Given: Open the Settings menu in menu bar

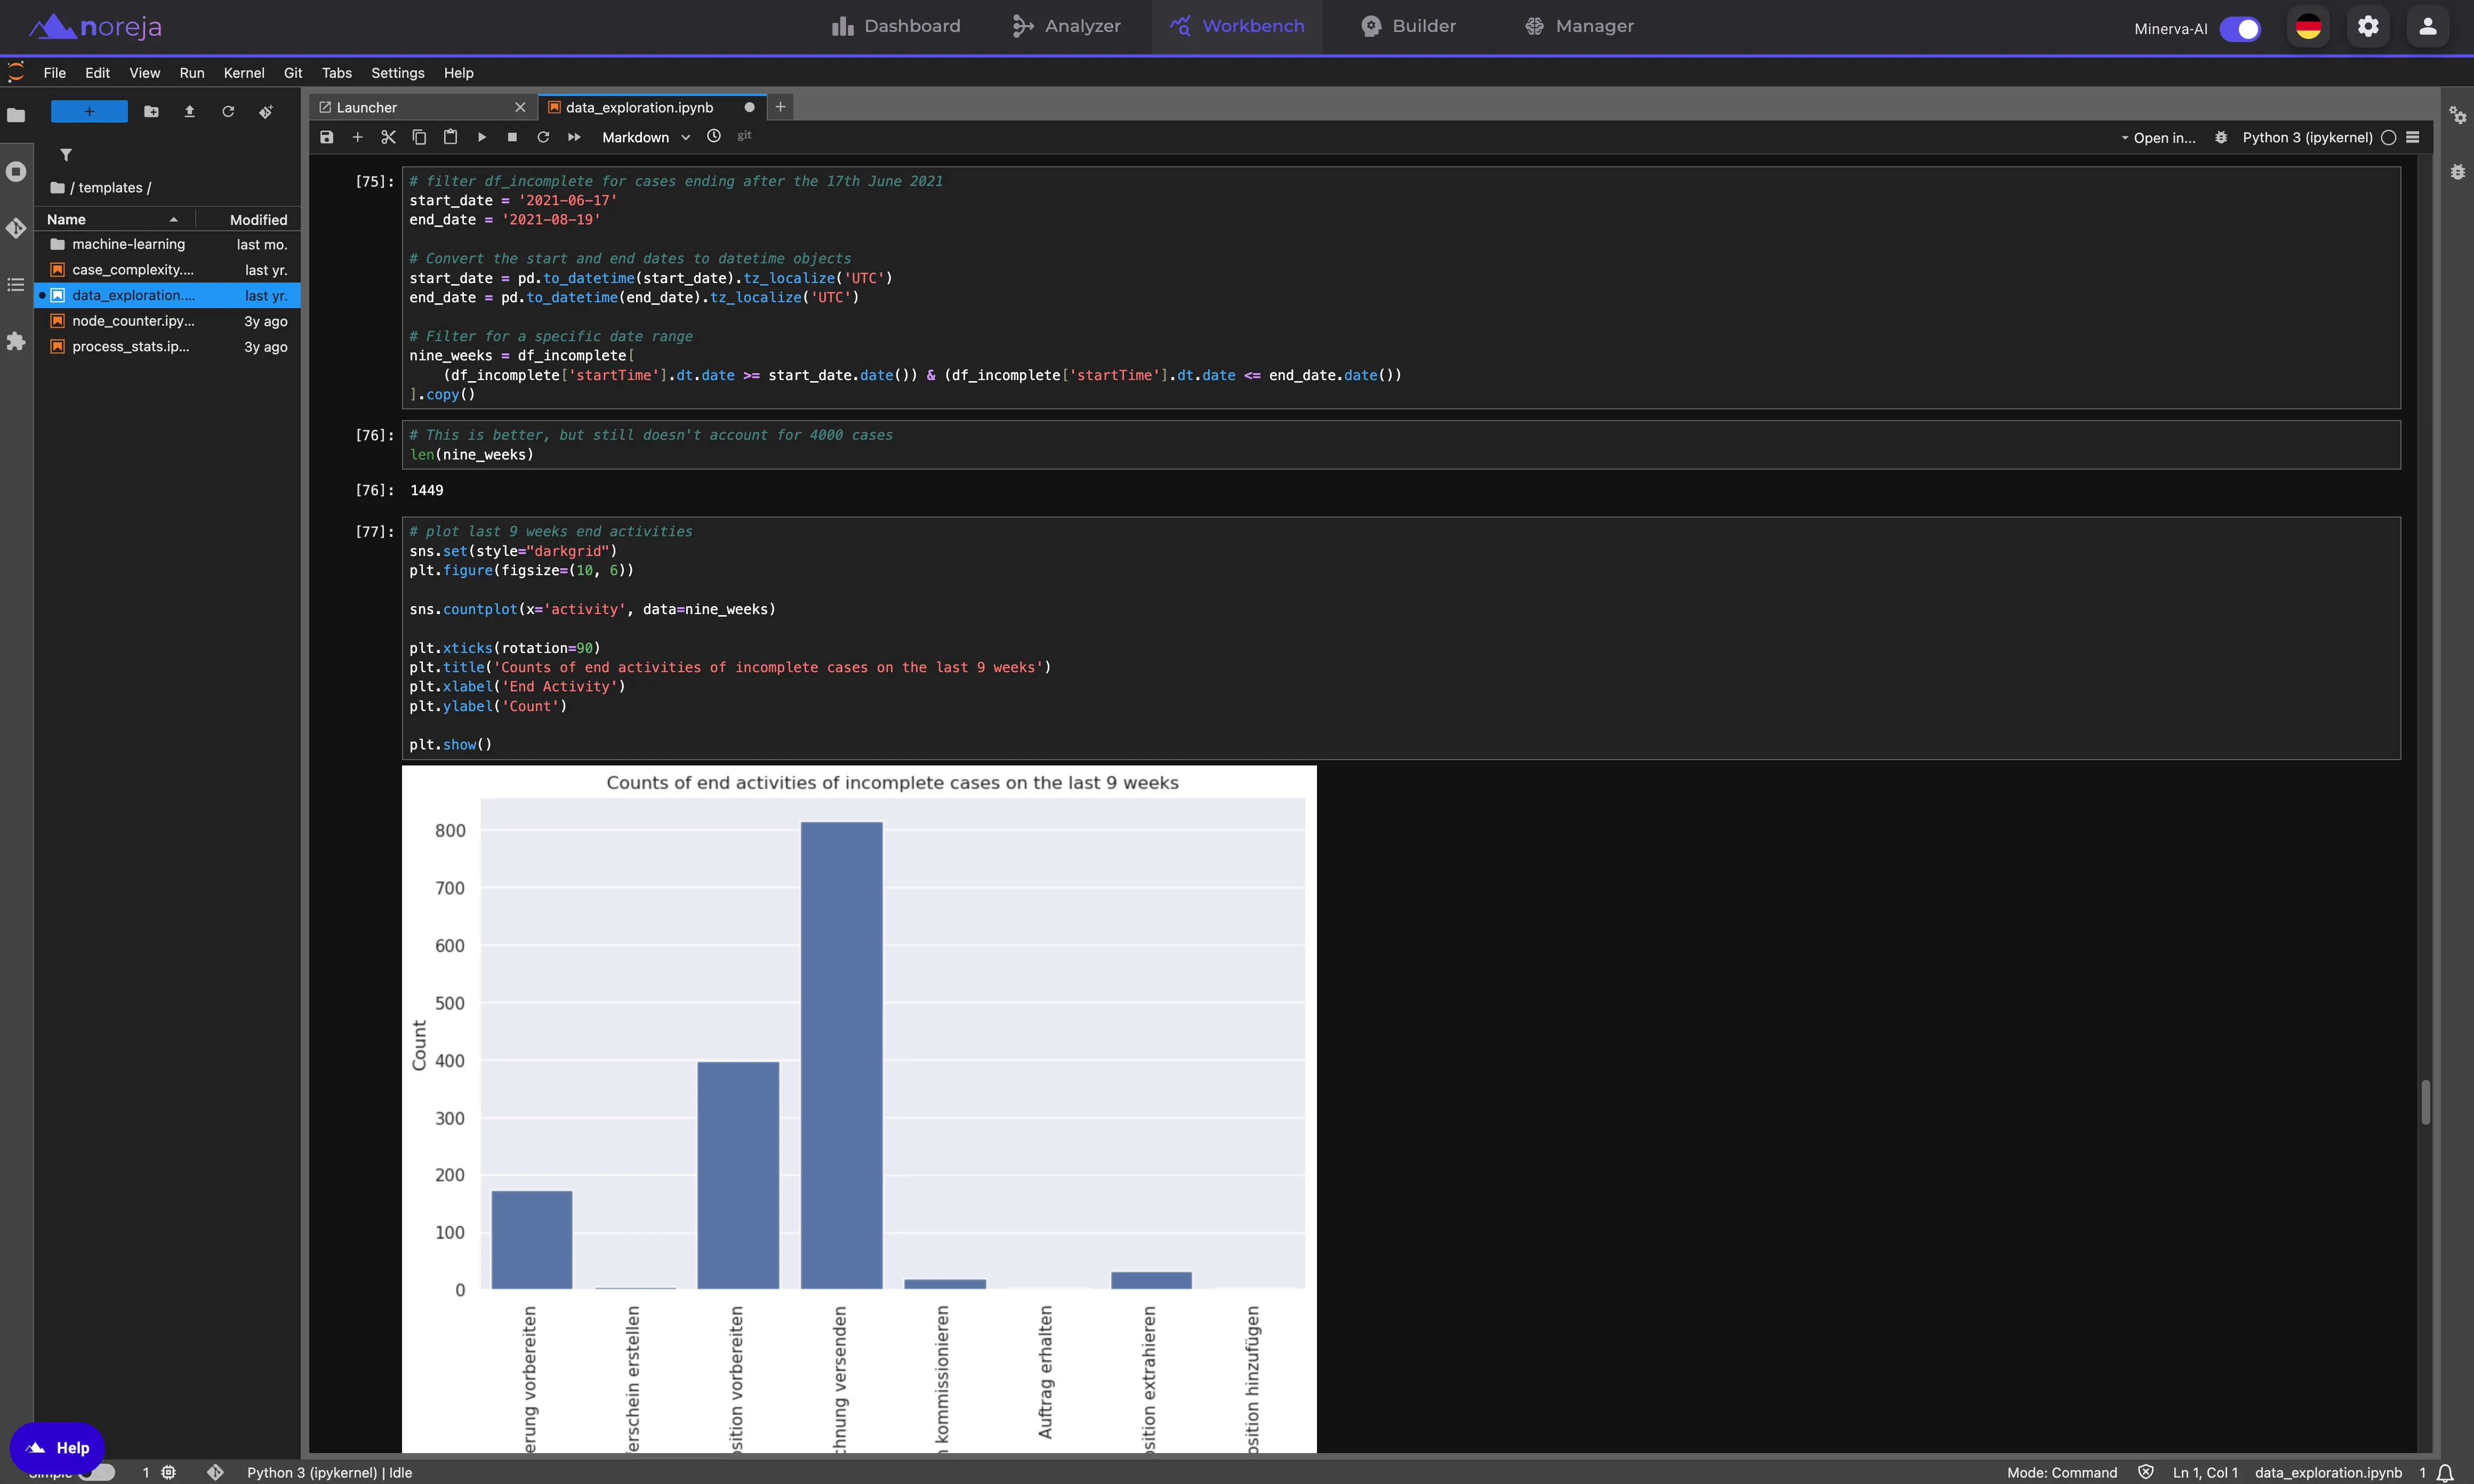Looking at the screenshot, I should 397,73.
